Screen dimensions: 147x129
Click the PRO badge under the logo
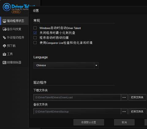point(16,12)
